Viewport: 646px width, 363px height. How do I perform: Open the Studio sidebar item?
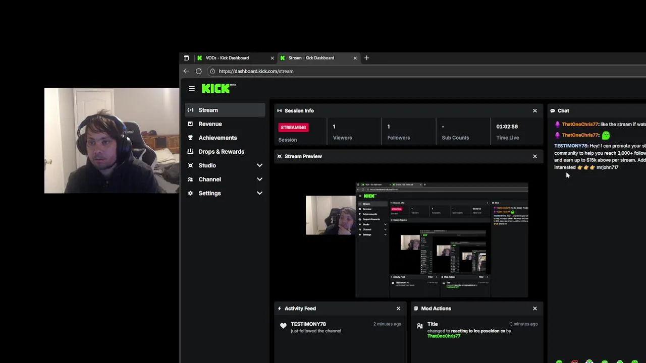point(225,165)
